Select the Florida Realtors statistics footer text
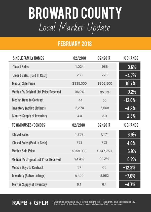The width and height of the screenshot is (151, 212). (x=94, y=203)
